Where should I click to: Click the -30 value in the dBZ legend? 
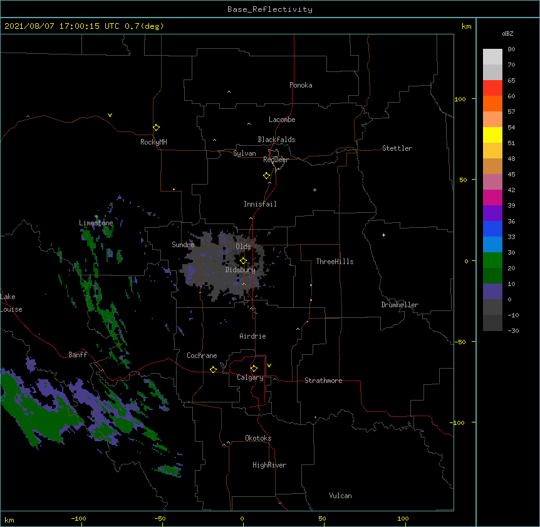[513, 330]
